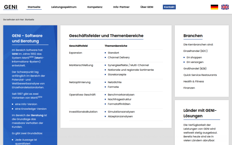Click the Kontakt button
The height and width of the screenshot is (145, 232).
169,7
